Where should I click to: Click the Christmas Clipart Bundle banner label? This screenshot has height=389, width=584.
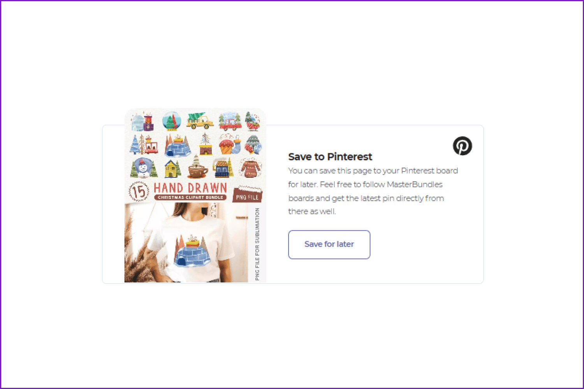click(190, 198)
